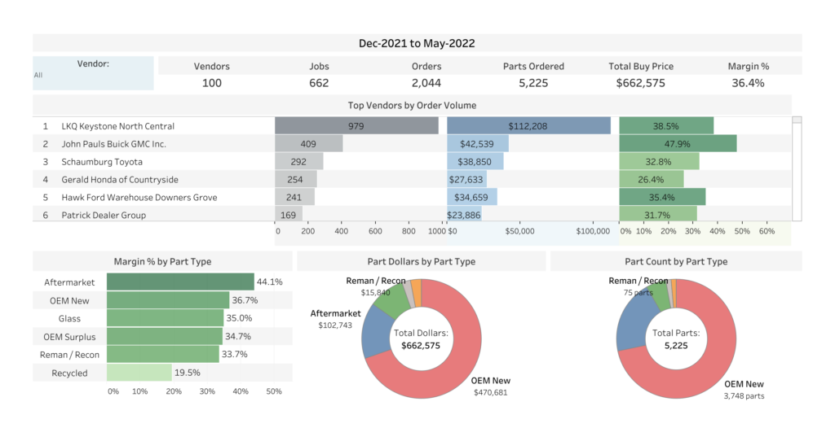Click green slice in Part Dollars donut
The image size is (835, 441).
tap(393, 301)
